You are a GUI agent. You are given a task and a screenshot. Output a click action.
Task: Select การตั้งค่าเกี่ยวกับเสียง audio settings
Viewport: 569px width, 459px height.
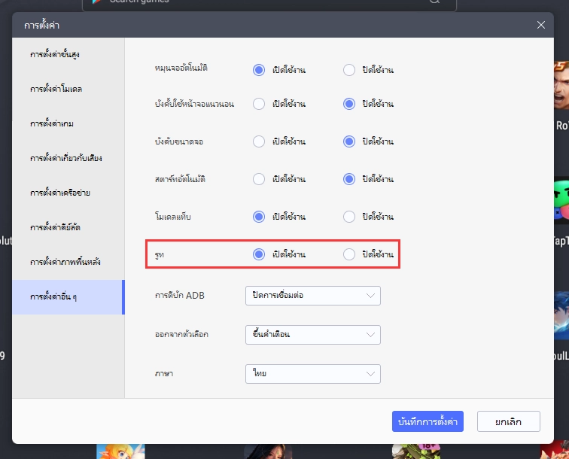(x=66, y=158)
